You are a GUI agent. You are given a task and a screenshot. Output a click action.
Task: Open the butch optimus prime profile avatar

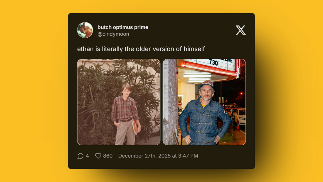(85, 30)
